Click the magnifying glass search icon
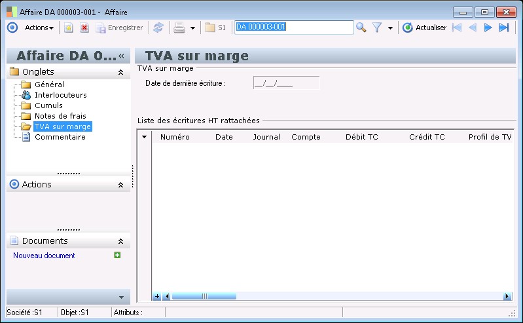Viewport: 523px width, 323px height. (x=361, y=28)
